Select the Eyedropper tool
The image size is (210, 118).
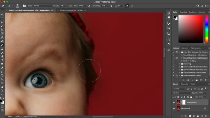pyautogui.click(x=2, y=37)
